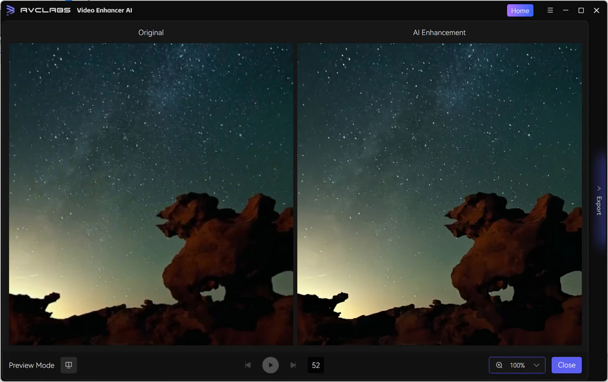
Task: Click the Video Enhancer AI title text
Action: (104, 10)
